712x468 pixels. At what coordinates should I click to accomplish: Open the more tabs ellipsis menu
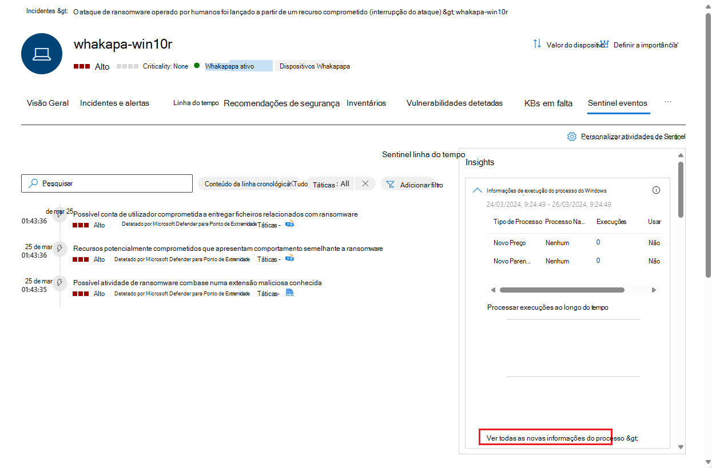(667, 102)
